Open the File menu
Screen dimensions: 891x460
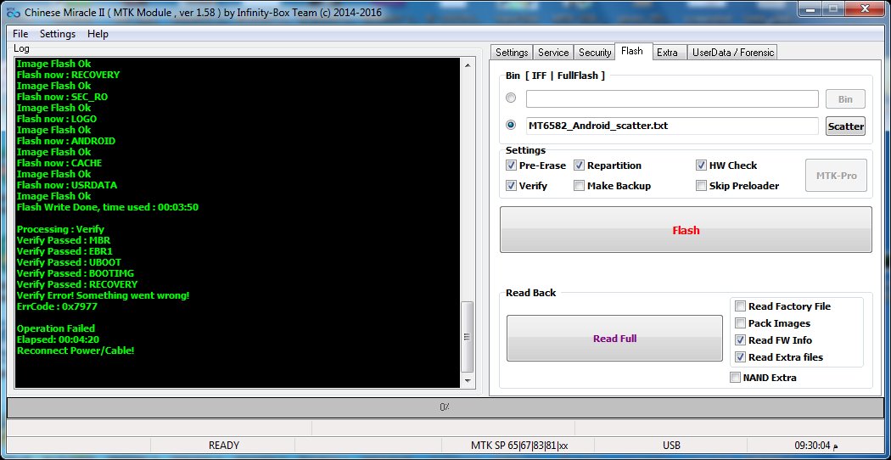20,34
